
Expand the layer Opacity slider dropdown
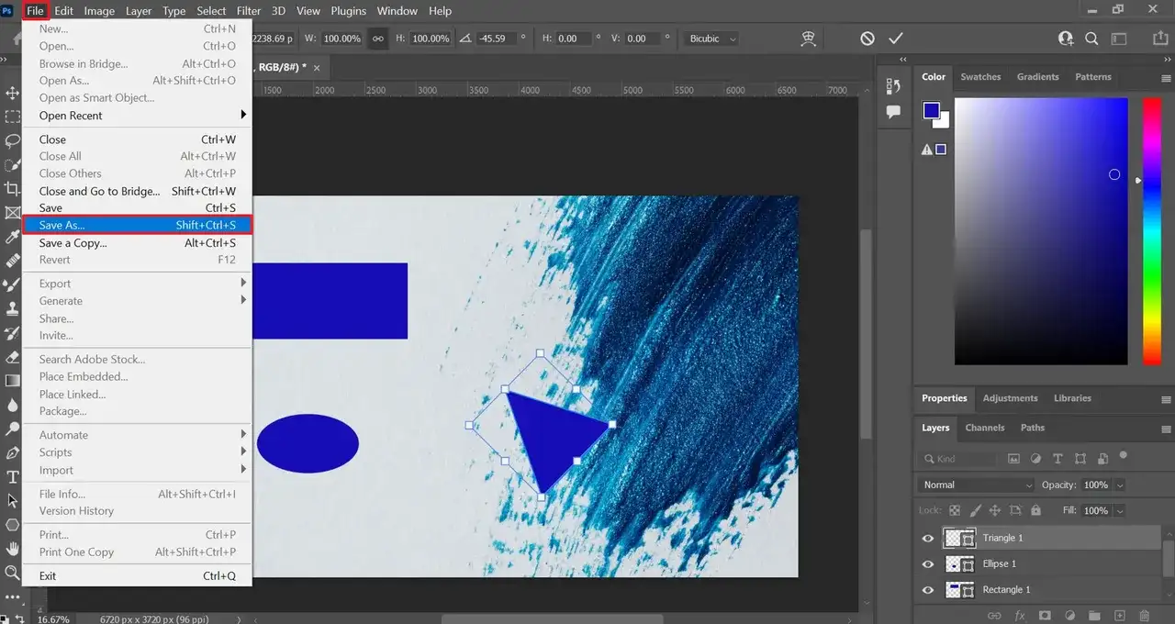pos(1120,485)
